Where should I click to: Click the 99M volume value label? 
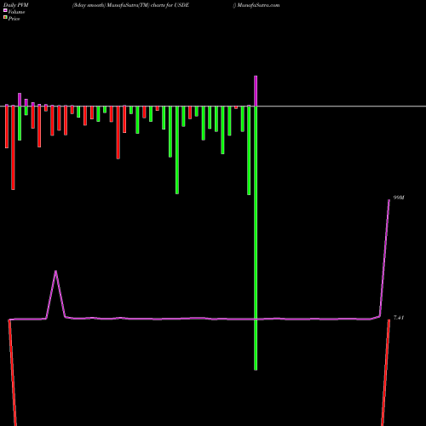coord(399,198)
